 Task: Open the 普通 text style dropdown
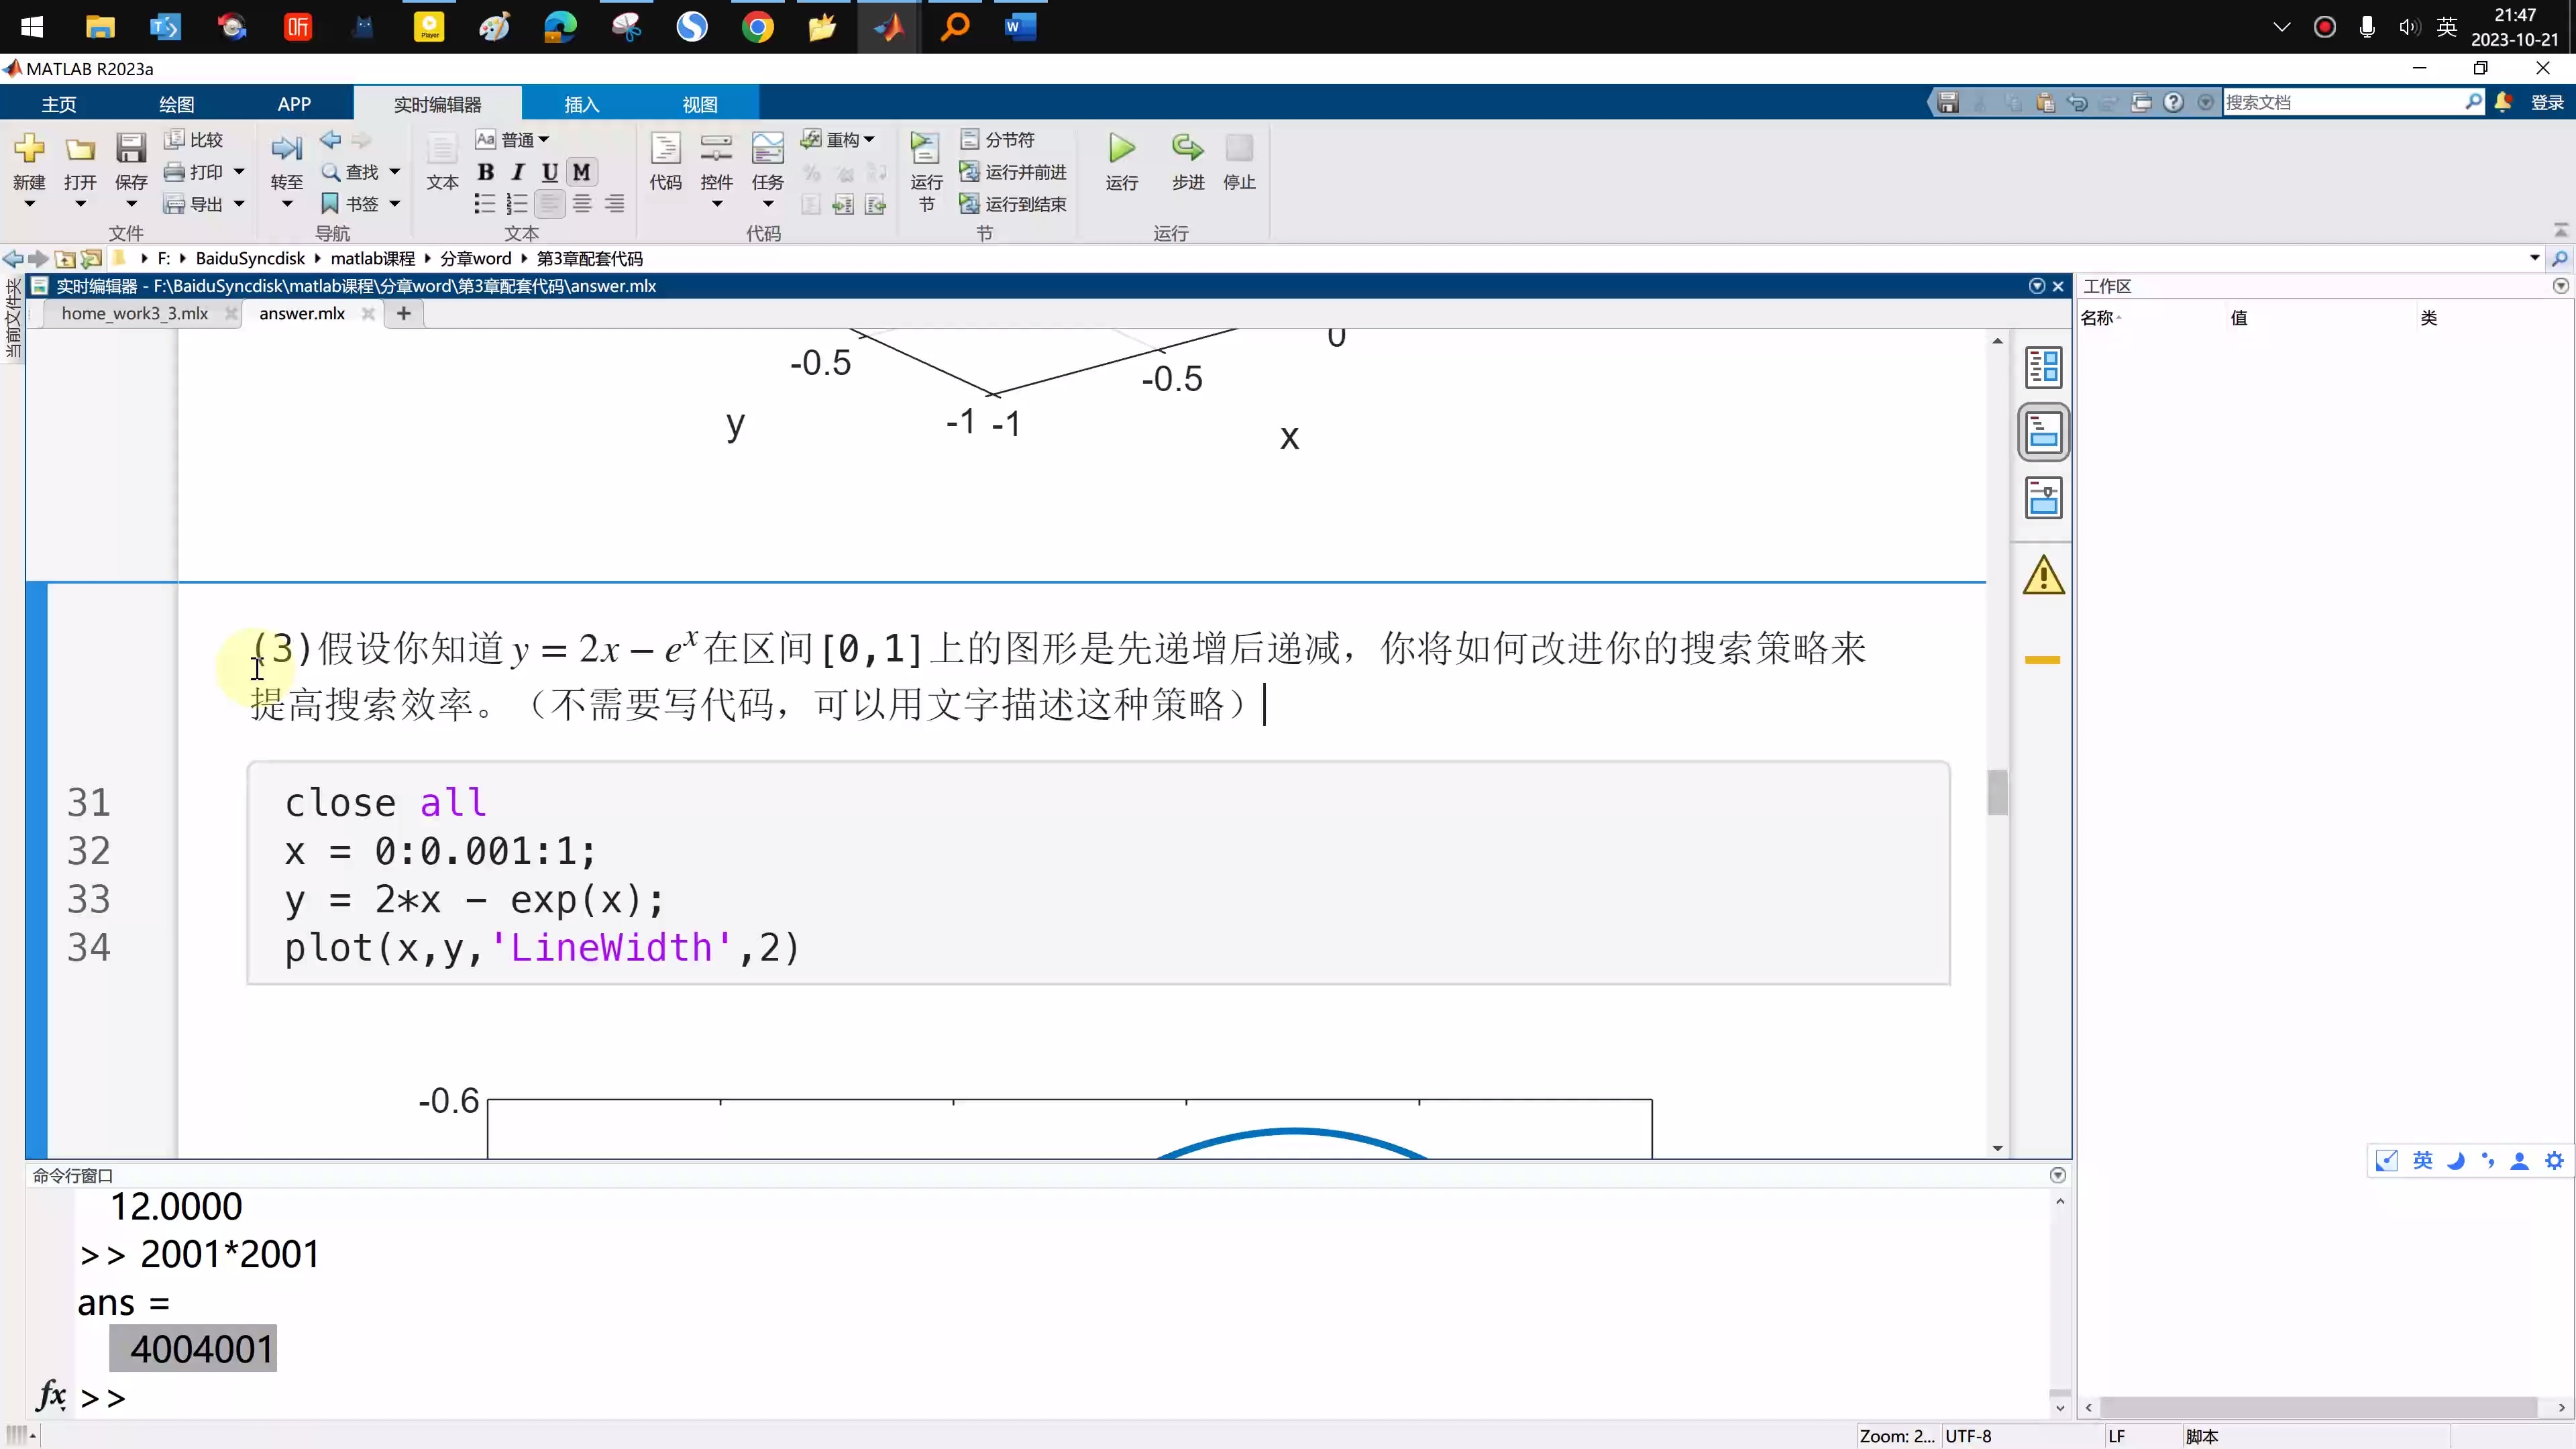pos(521,139)
